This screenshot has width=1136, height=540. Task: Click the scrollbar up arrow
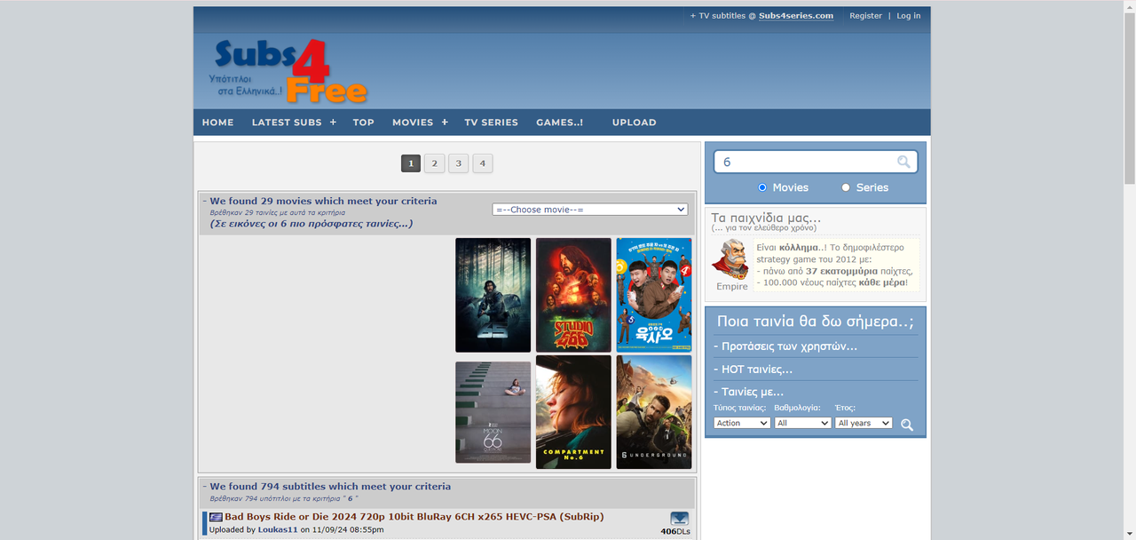pos(1129,6)
